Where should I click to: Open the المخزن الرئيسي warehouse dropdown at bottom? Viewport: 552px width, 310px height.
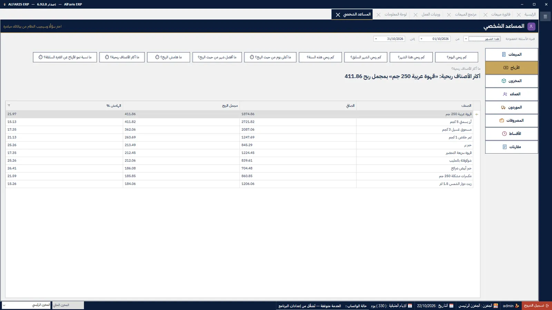(x=4, y=305)
